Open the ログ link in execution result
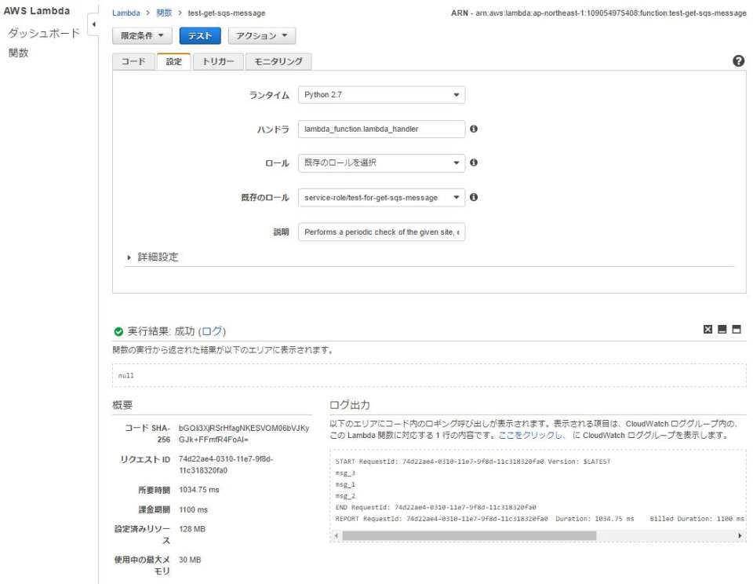The image size is (753, 584). tap(212, 331)
